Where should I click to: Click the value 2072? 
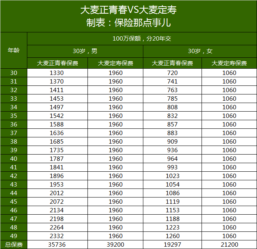point(57,201)
